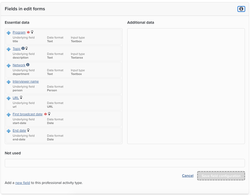Click the move handle for Interviewer name
The height and width of the screenshot is (195, 251).
coord(8,82)
